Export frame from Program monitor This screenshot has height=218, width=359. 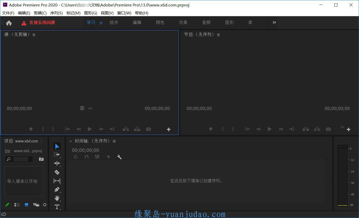(x=328, y=129)
